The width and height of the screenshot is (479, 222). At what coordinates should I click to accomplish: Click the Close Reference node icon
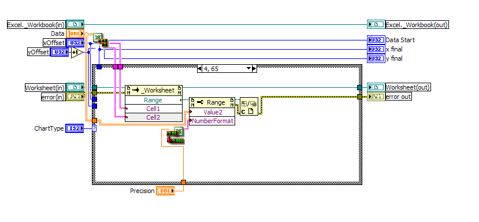click(249, 106)
